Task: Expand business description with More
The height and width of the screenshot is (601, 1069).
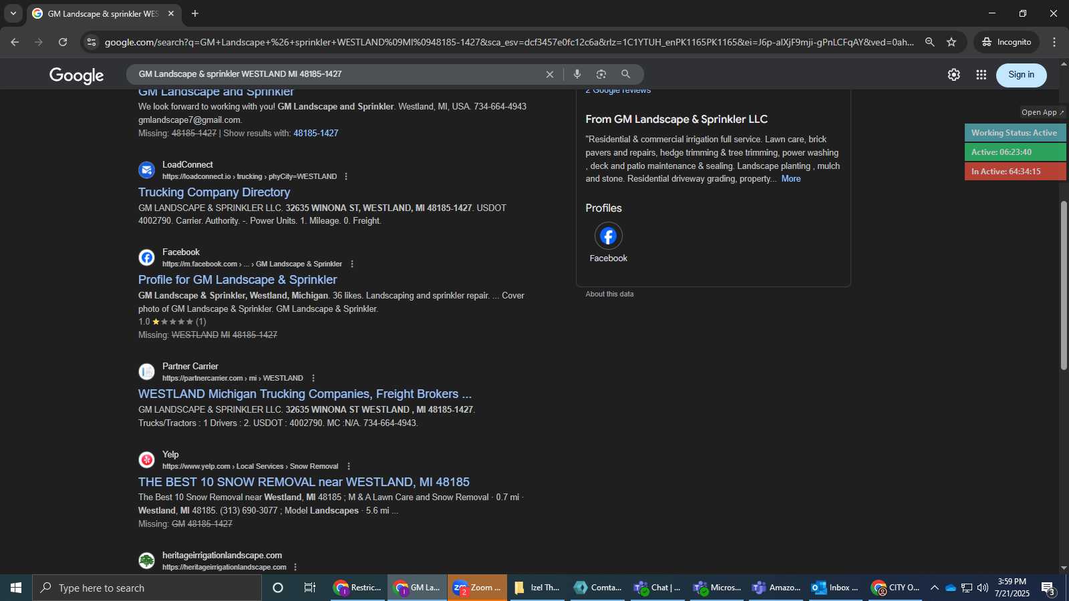Action: (x=791, y=179)
